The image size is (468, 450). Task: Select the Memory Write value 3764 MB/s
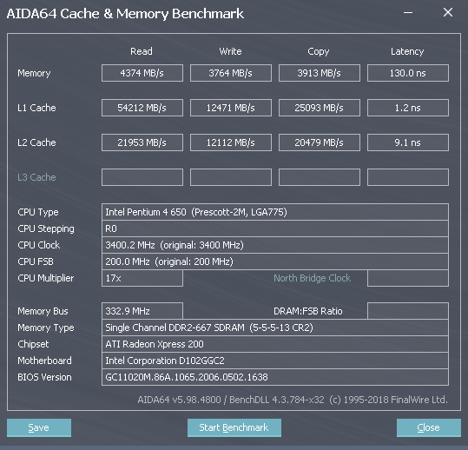pyautogui.click(x=231, y=73)
